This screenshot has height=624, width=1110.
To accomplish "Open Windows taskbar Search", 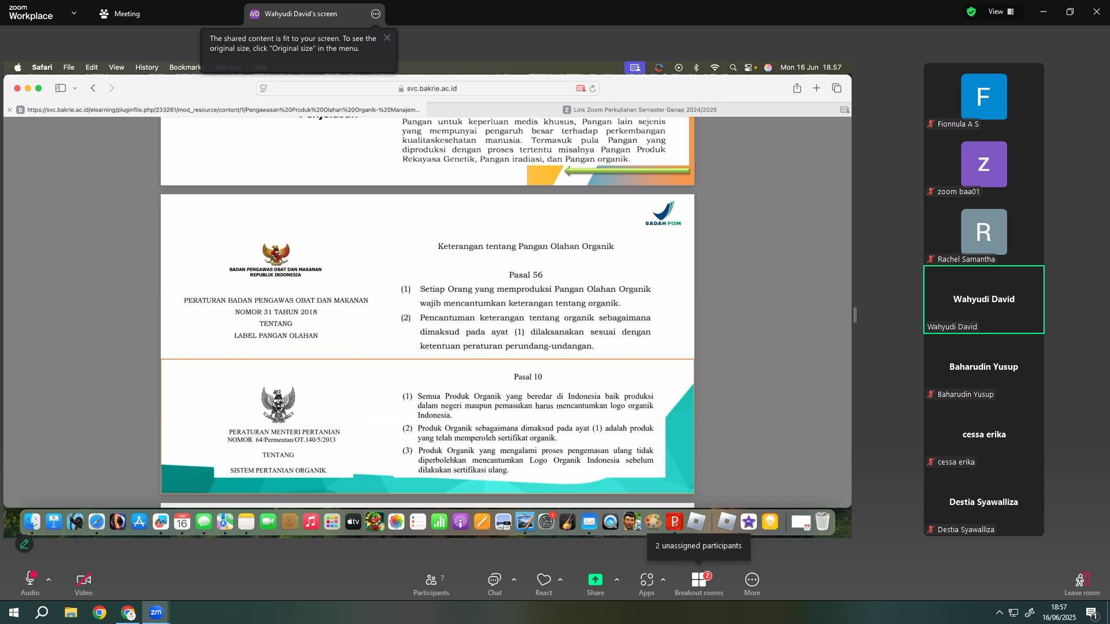I will (x=42, y=612).
